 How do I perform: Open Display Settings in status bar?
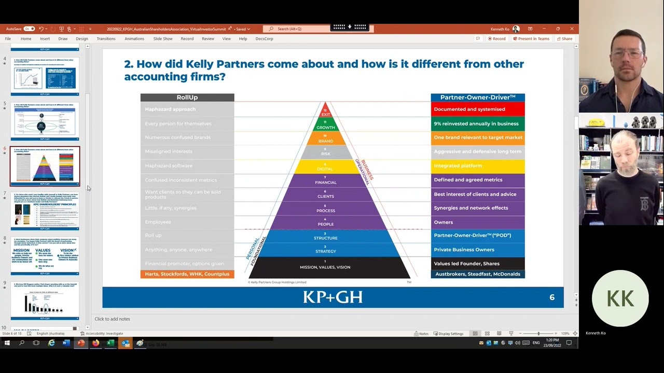tap(449, 334)
